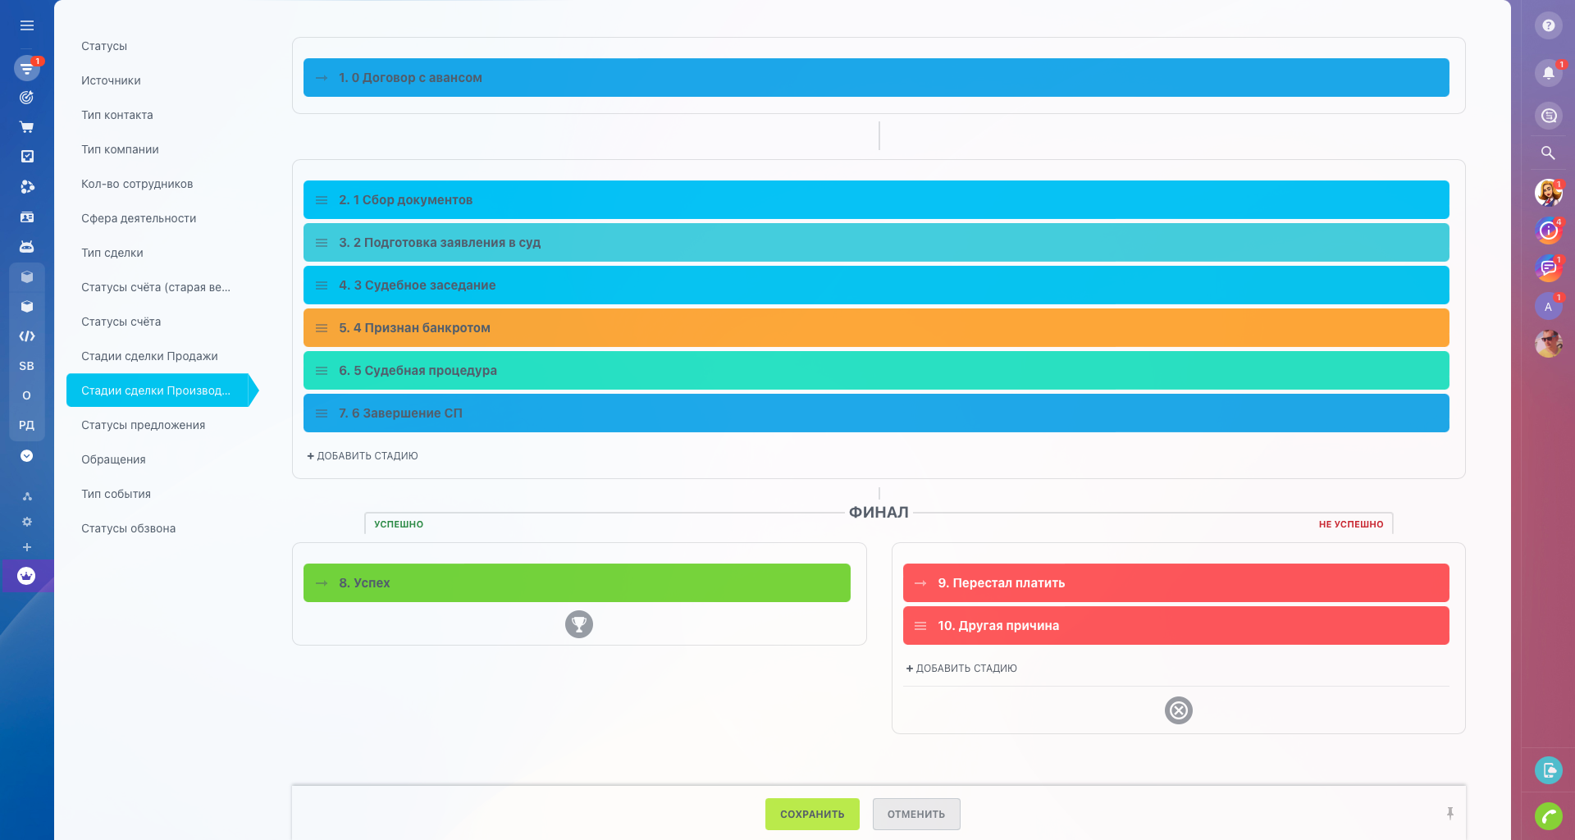The height and width of the screenshot is (840, 1575).
Task: Open the CRM funnel icon with badge
Action: tap(27, 68)
